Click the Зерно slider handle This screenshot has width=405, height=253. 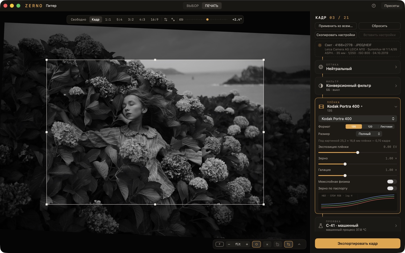[345, 164]
